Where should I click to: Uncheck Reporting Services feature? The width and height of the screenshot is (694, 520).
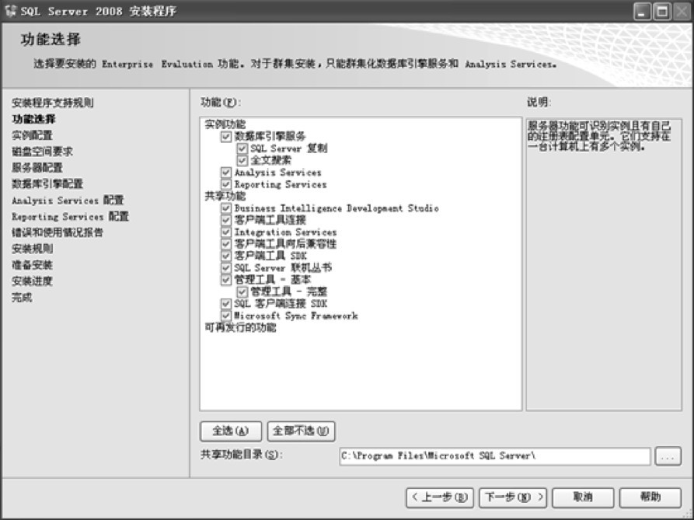click(x=225, y=184)
